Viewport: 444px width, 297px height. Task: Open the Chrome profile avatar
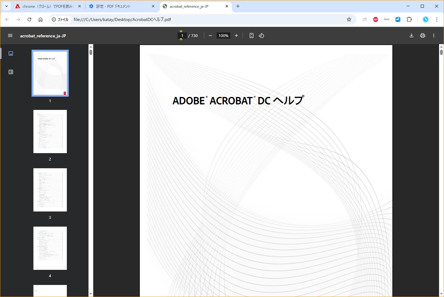coord(426,19)
